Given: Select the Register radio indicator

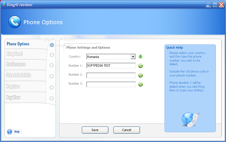Looking at the screenshot, I should tap(51, 87).
